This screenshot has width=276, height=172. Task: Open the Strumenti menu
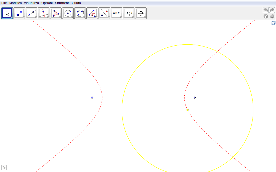pyautogui.click(x=62, y=3)
